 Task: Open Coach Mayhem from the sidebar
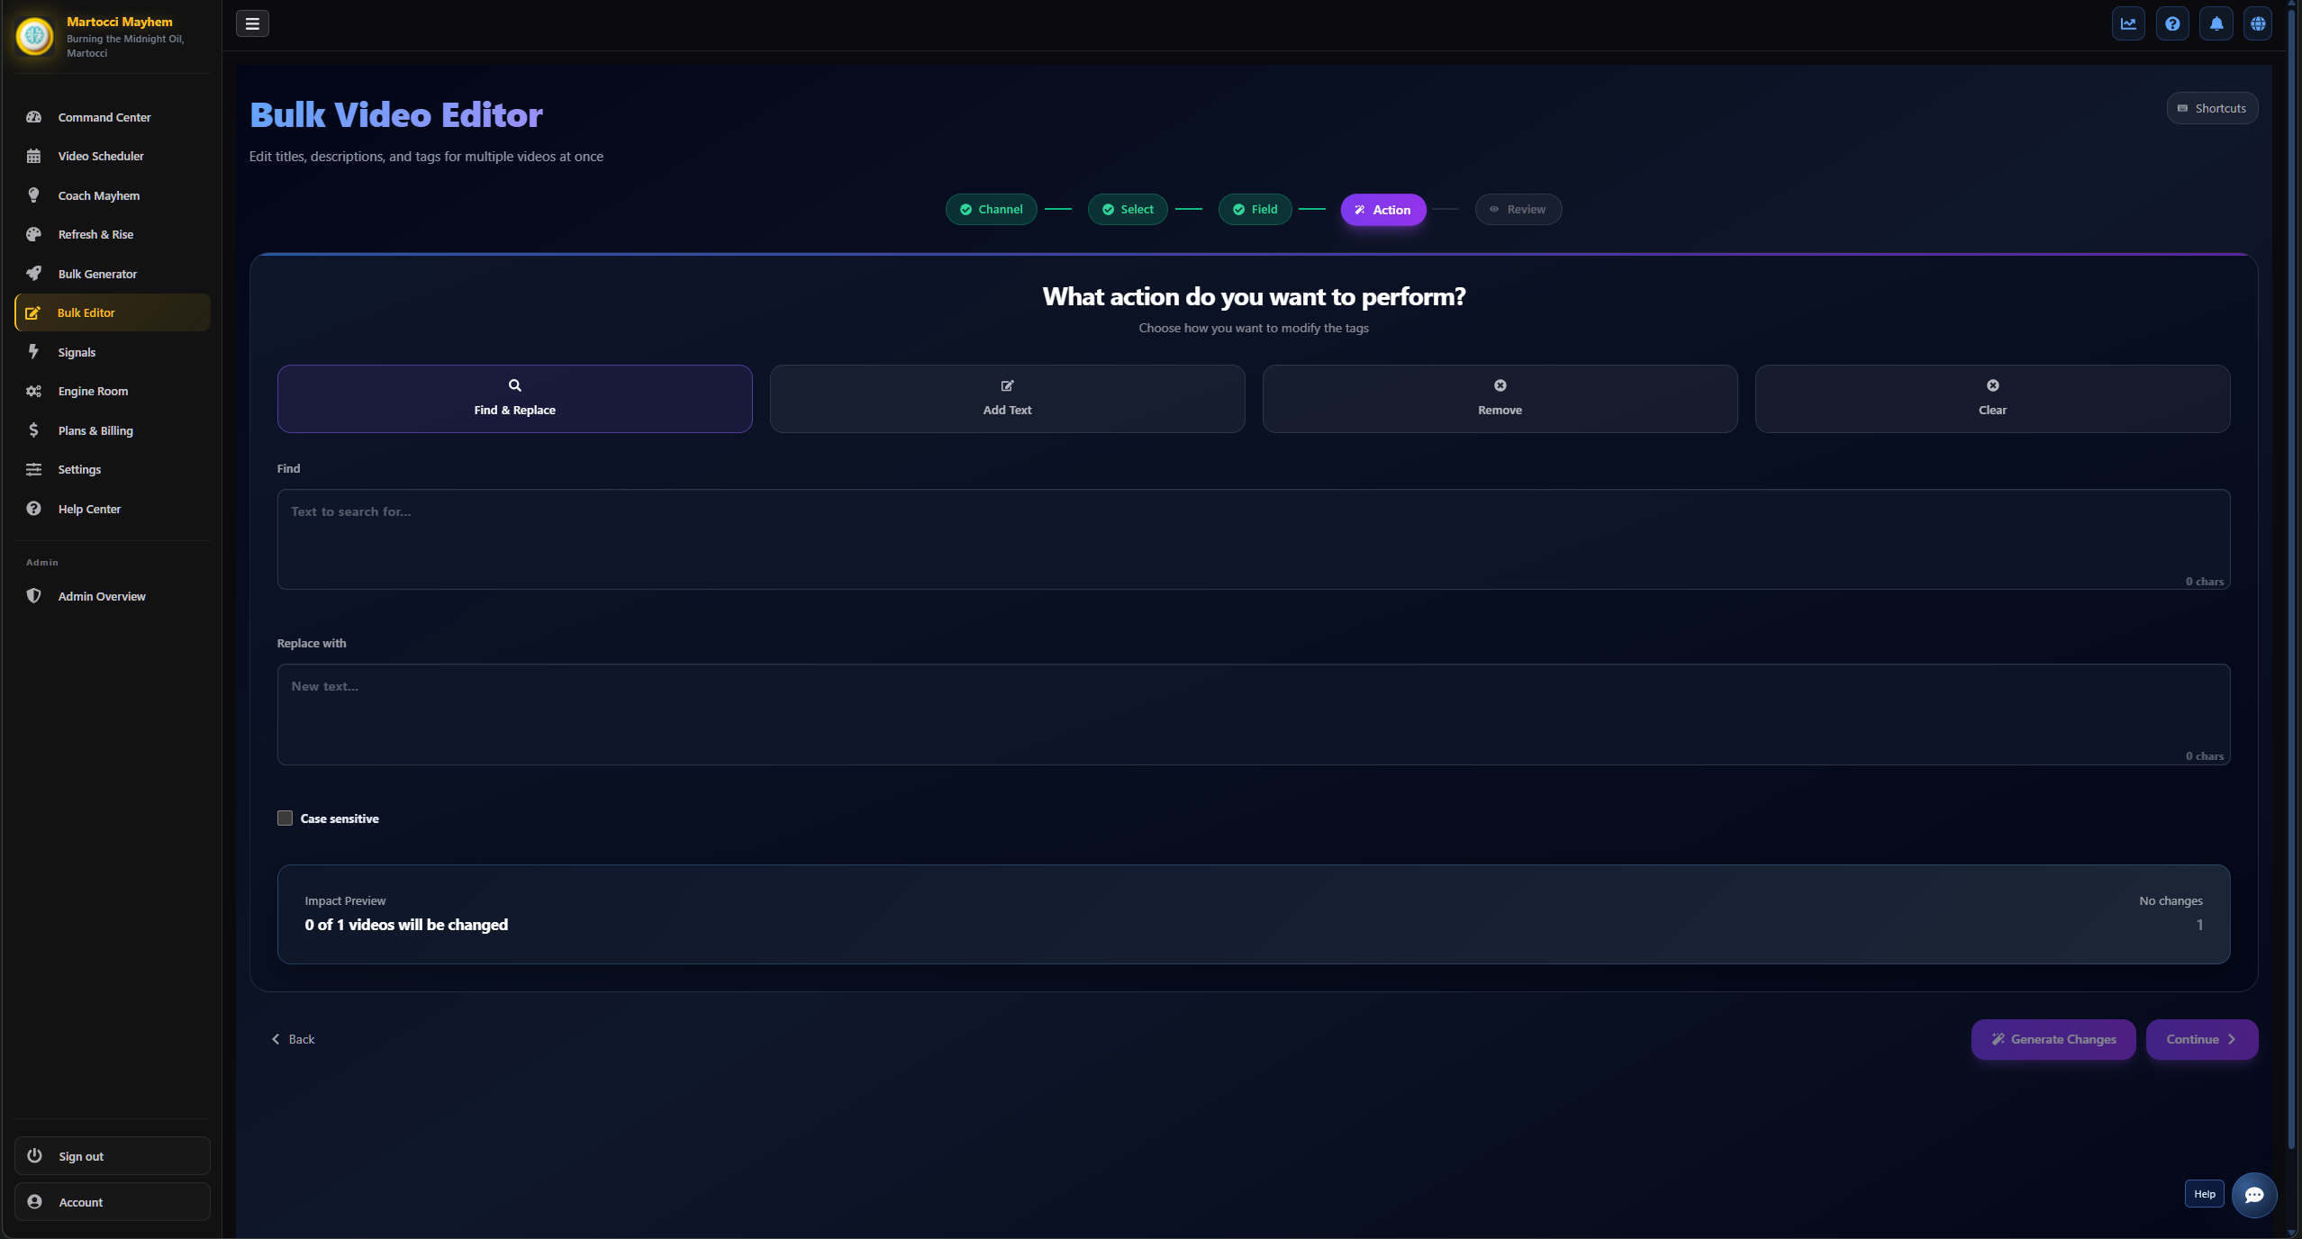[x=98, y=194]
